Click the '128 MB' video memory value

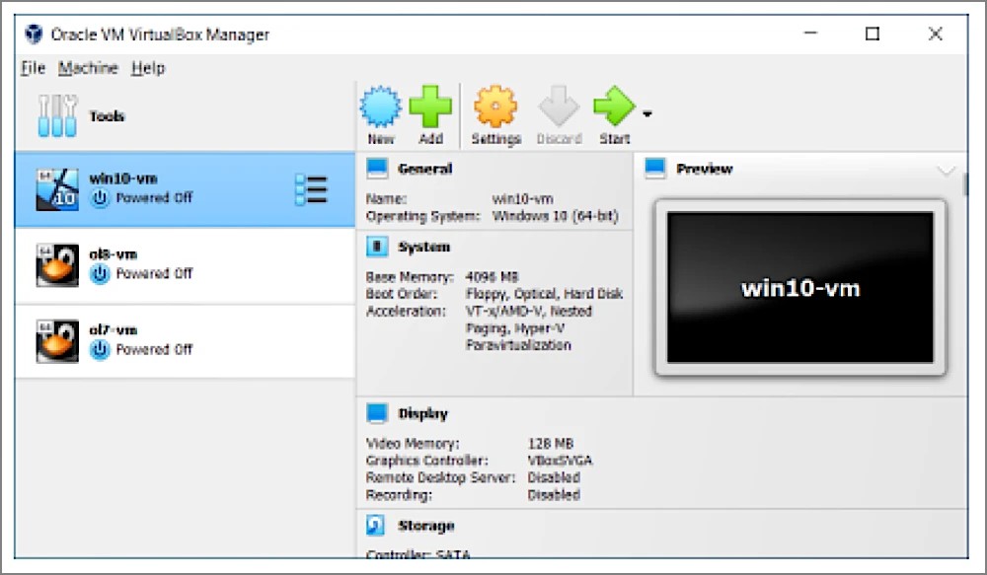[x=550, y=444]
